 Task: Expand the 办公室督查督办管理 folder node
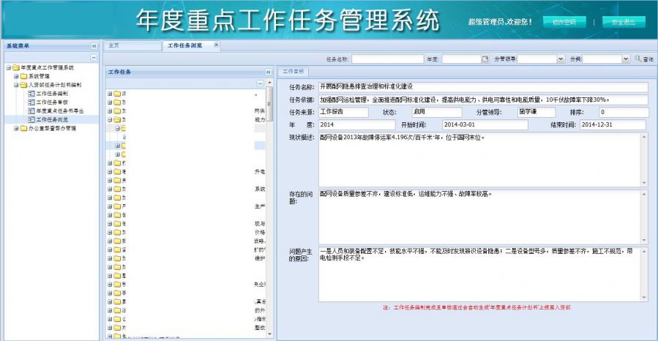click(16, 127)
